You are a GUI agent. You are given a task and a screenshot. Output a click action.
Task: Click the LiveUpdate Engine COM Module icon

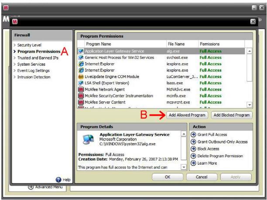click(x=81, y=77)
